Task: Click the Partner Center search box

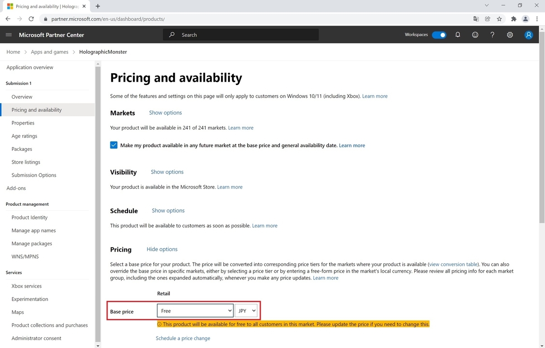Action: tap(241, 35)
